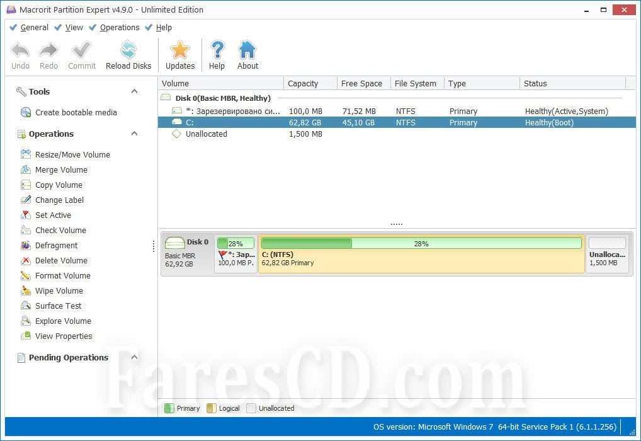Click the Primary green legend swatch
Image resolution: width=641 pixels, height=441 pixels.
pos(169,408)
